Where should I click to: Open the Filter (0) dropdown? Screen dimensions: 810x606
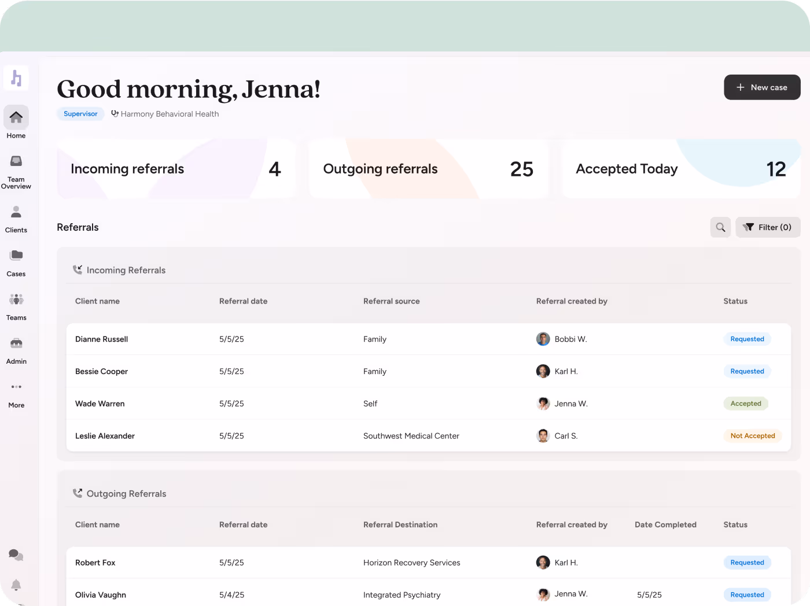[768, 227]
